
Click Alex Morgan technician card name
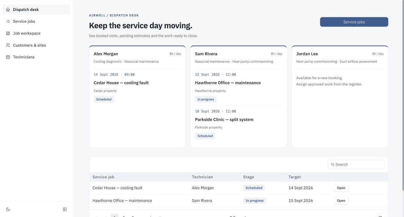click(106, 54)
